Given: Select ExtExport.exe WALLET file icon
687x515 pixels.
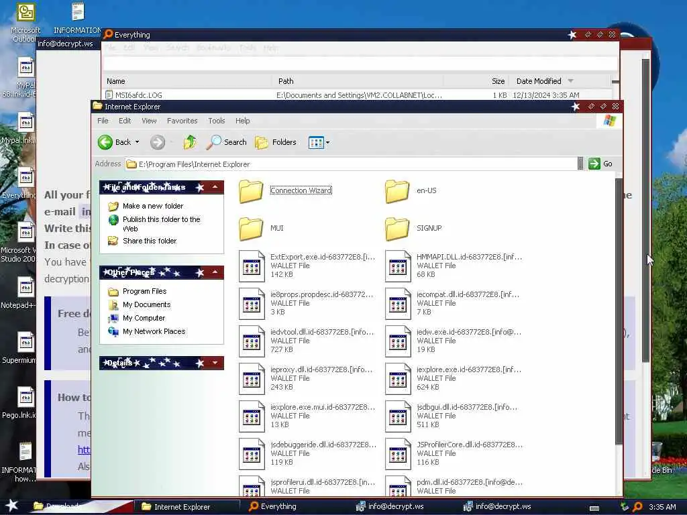Looking at the screenshot, I should point(252,266).
